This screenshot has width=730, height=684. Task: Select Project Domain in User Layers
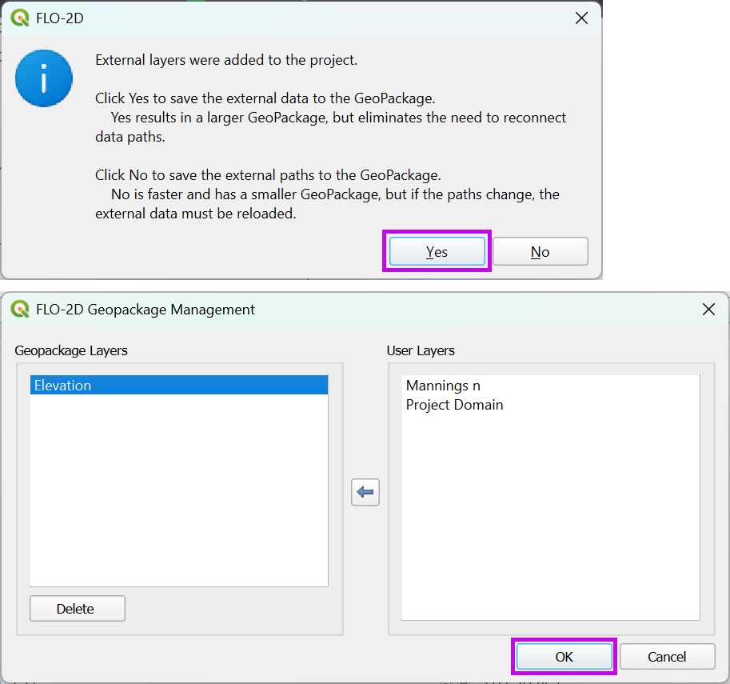tap(454, 405)
